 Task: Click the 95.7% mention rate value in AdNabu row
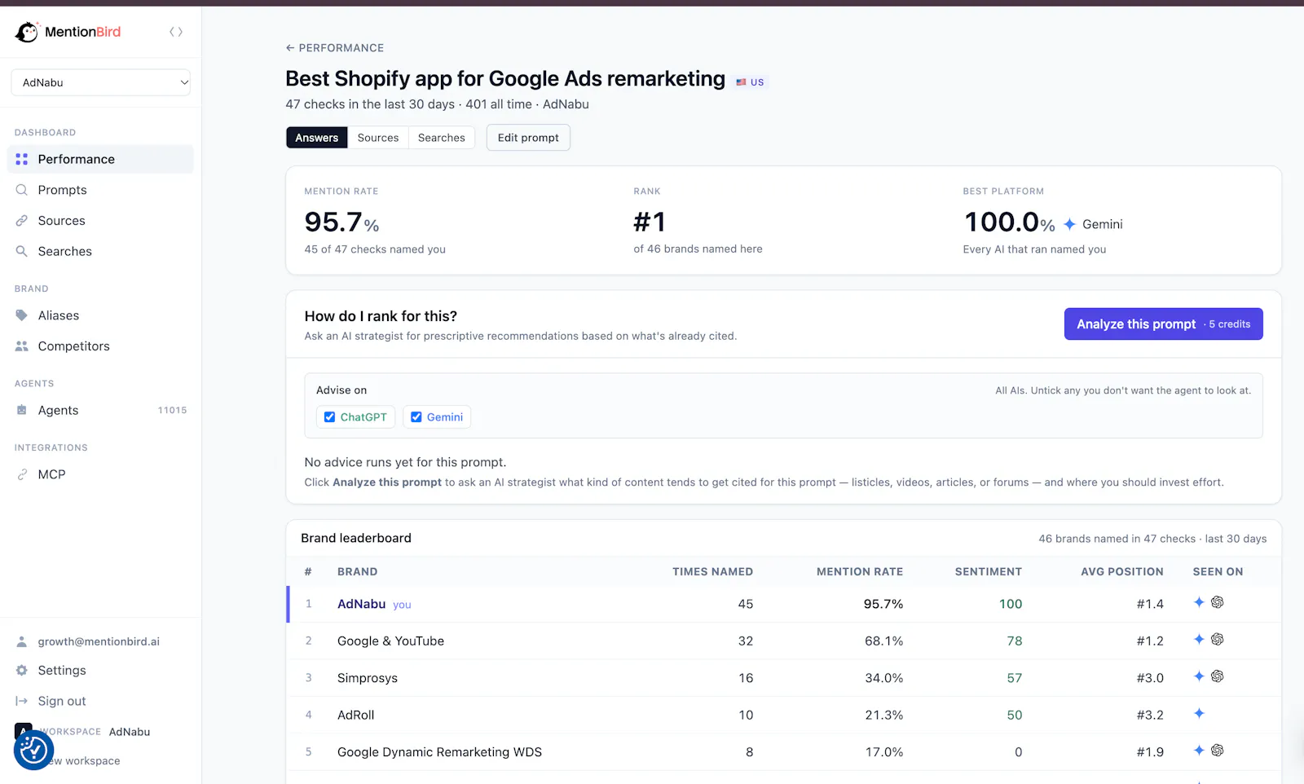click(x=883, y=604)
